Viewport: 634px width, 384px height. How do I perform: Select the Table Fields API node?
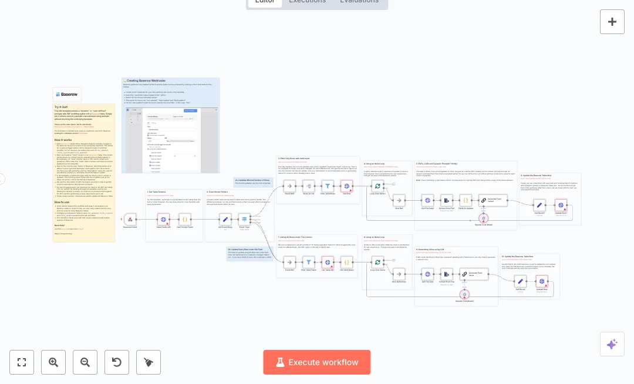click(164, 218)
